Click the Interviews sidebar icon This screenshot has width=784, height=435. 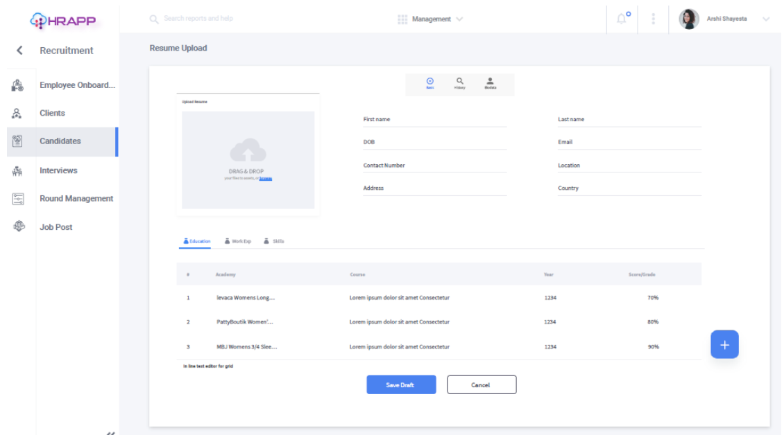17,171
